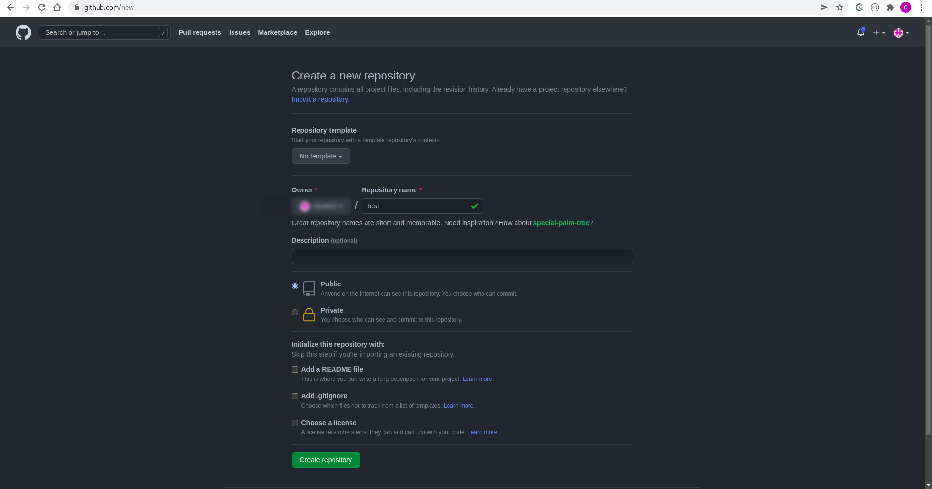The width and height of the screenshot is (932, 489).
Task: Click into the Description input field
Action: click(462, 256)
